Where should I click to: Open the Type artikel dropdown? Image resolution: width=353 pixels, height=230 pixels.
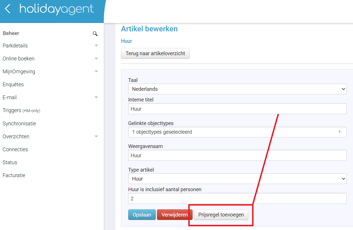click(x=237, y=179)
